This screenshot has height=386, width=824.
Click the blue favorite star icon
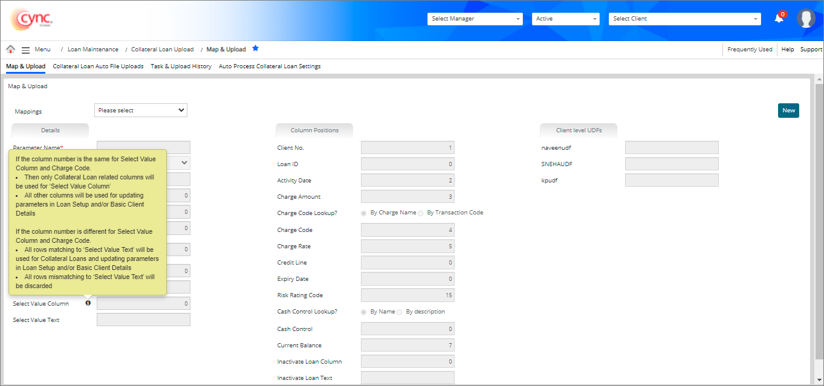255,48
